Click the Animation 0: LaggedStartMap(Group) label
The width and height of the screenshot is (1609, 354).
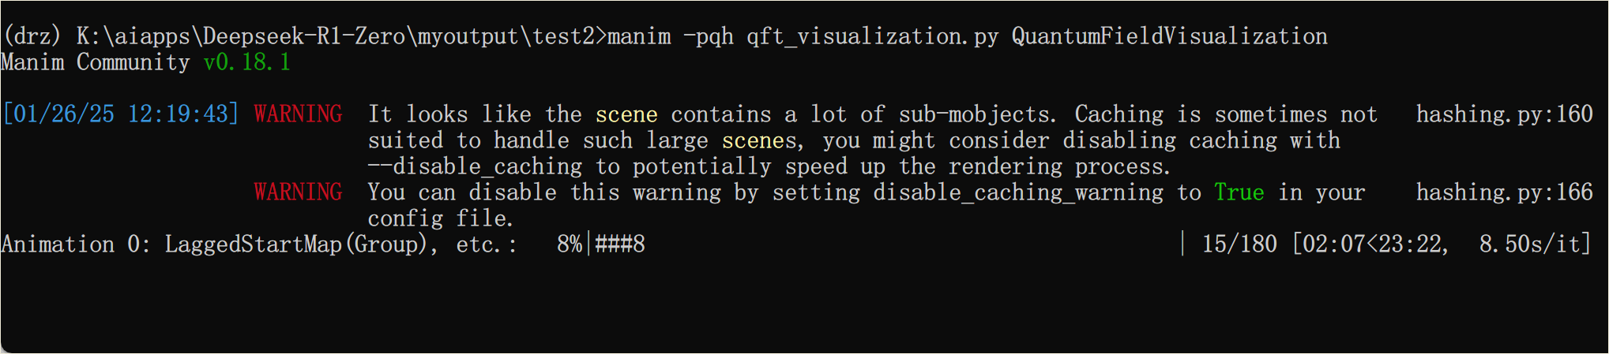214,244
